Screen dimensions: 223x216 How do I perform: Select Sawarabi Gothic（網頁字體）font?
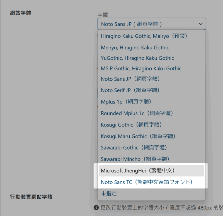point(151,148)
